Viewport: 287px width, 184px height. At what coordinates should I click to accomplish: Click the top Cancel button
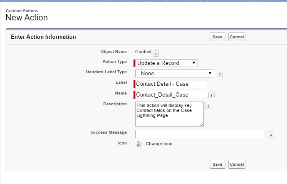click(237, 37)
